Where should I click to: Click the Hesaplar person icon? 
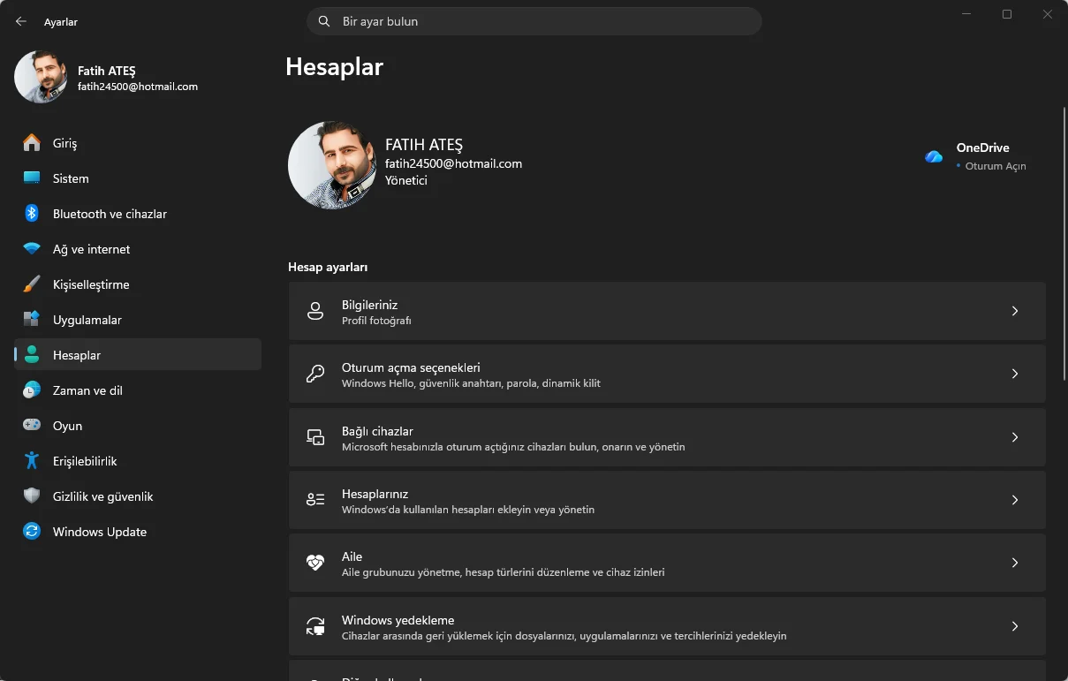click(x=32, y=354)
